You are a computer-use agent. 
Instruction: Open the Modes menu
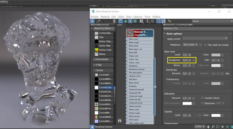95,17
